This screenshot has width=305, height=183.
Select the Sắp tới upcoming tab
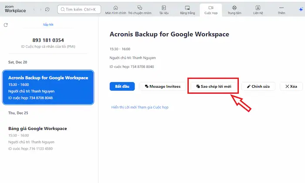[x=48, y=25]
